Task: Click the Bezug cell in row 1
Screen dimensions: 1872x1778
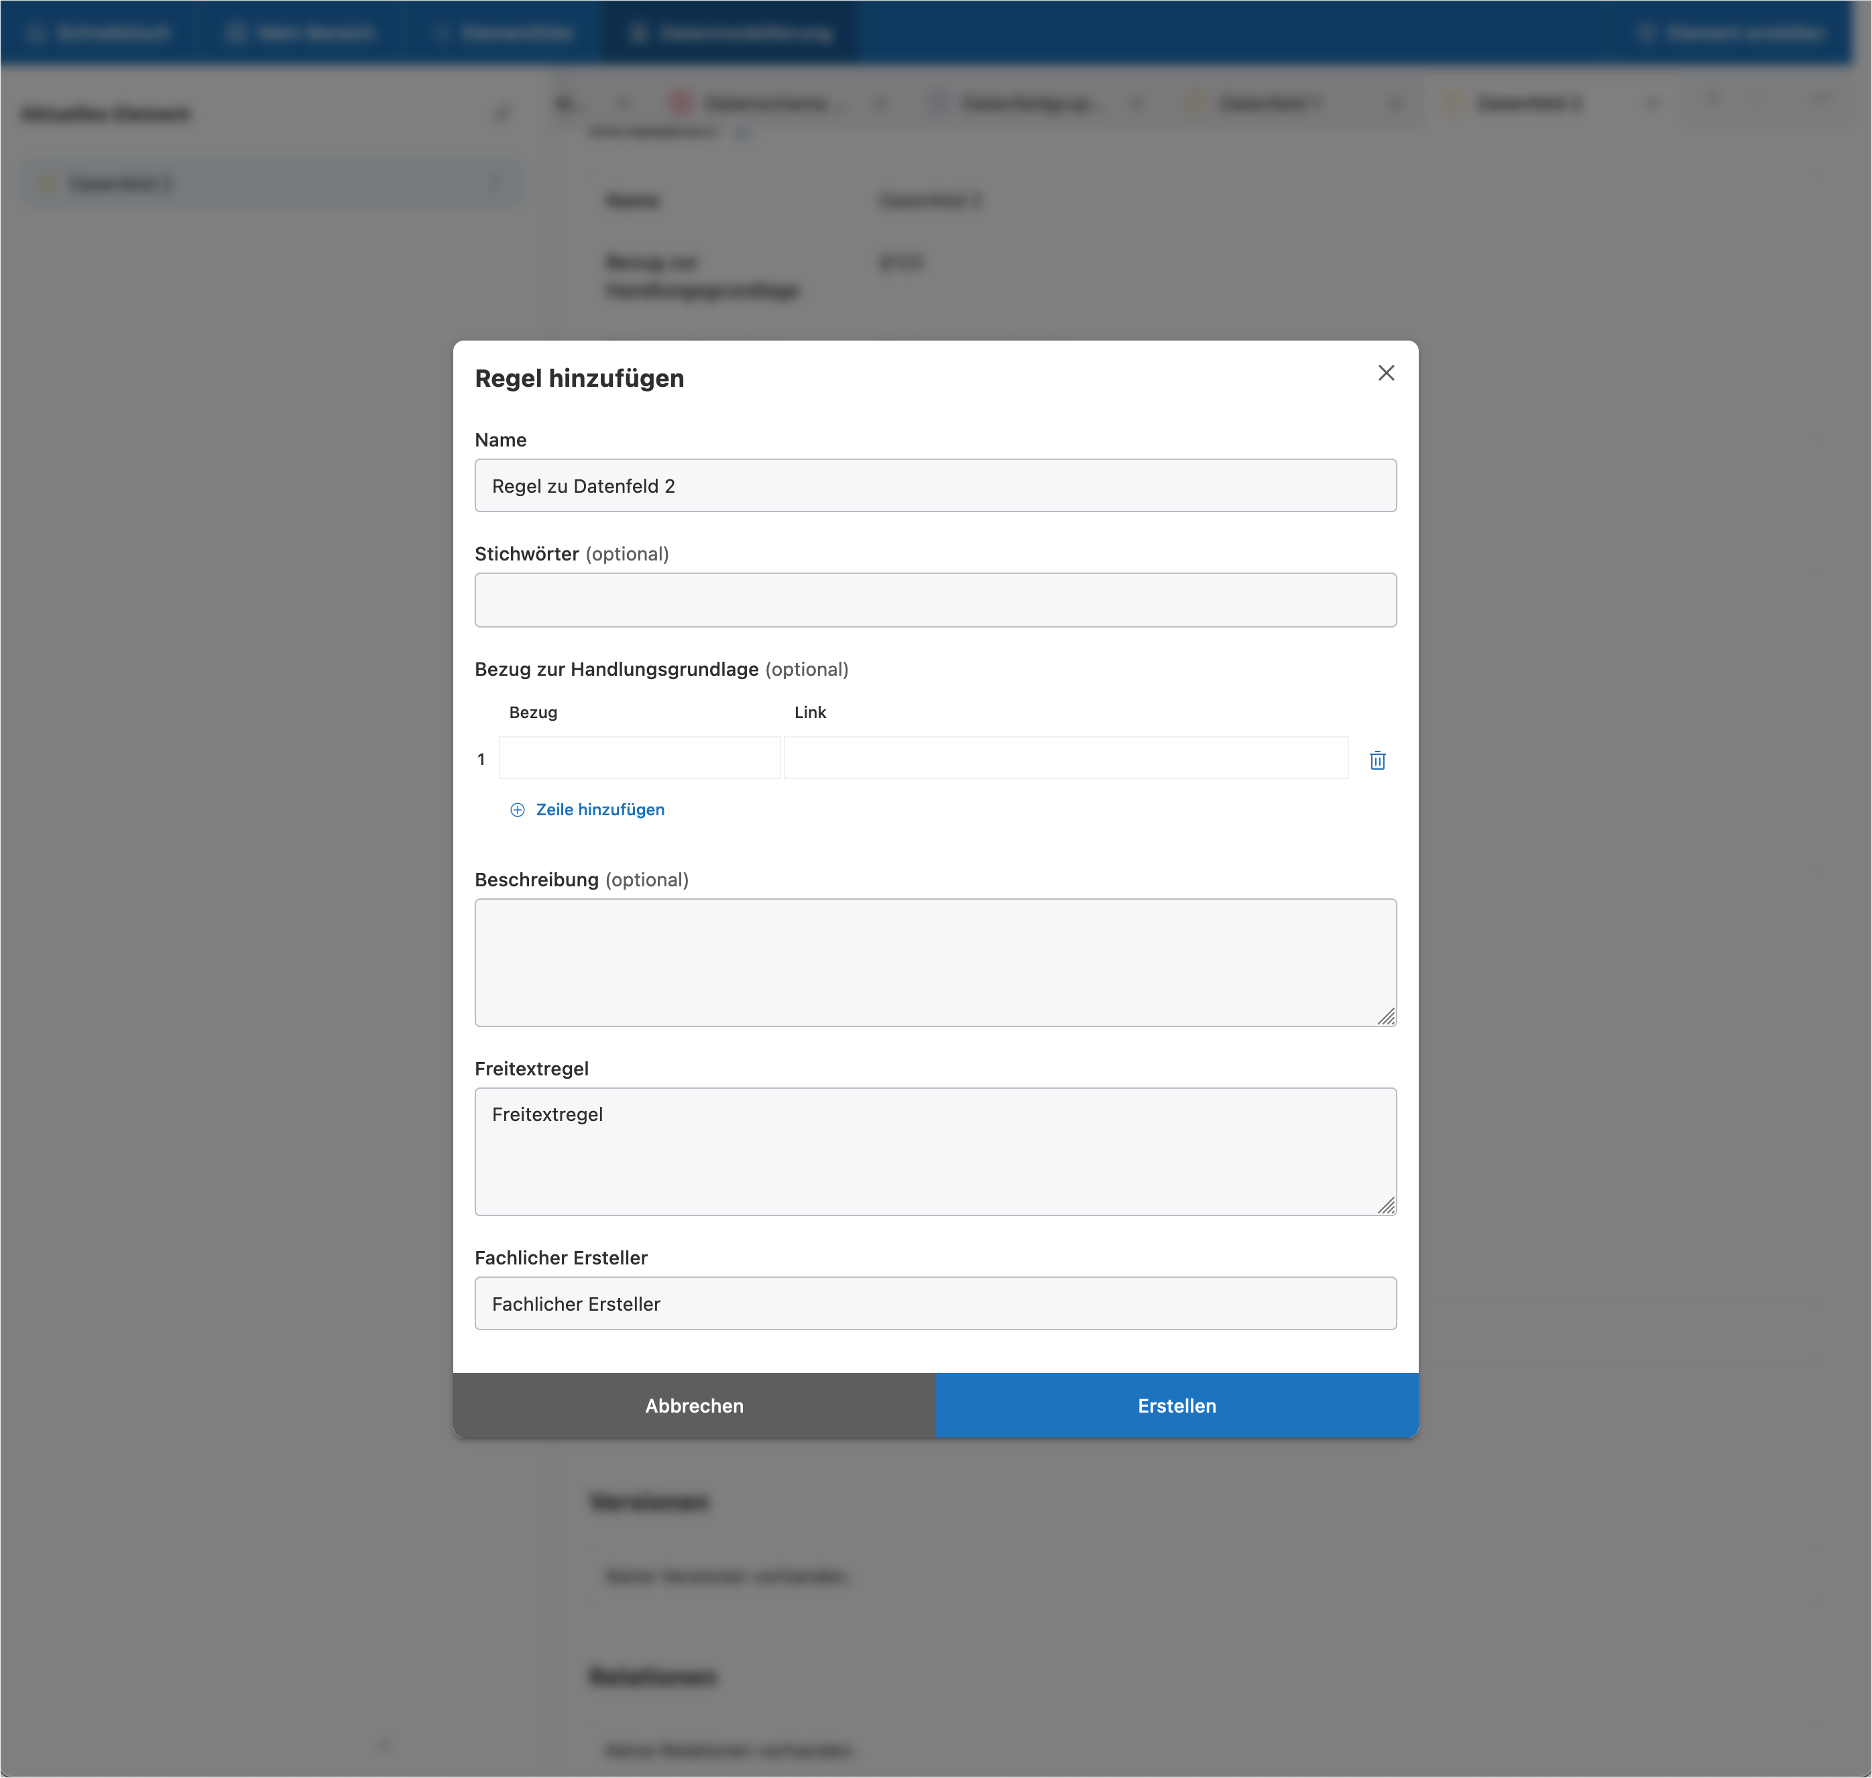Action: tap(640, 758)
